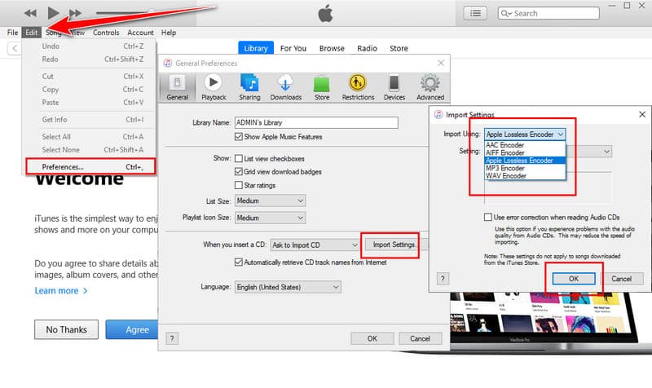Open the Controls menu

pos(106,33)
